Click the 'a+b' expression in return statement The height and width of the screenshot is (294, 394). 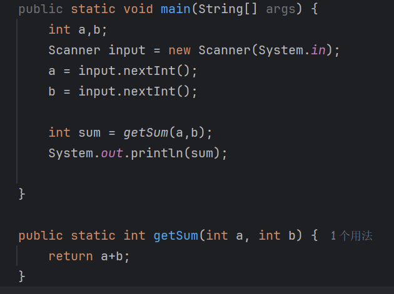point(112,256)
